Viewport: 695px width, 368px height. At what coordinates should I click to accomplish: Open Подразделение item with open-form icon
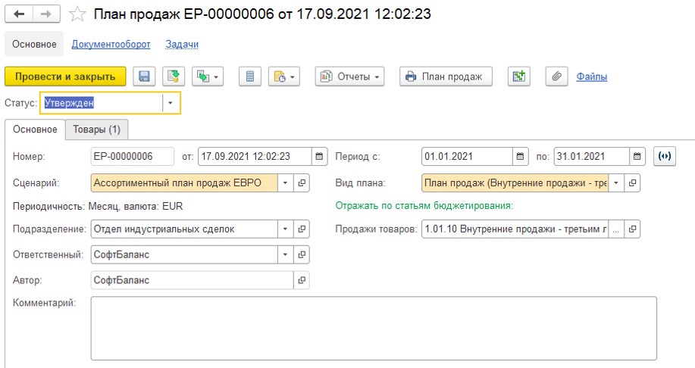(x=302, y=229)
